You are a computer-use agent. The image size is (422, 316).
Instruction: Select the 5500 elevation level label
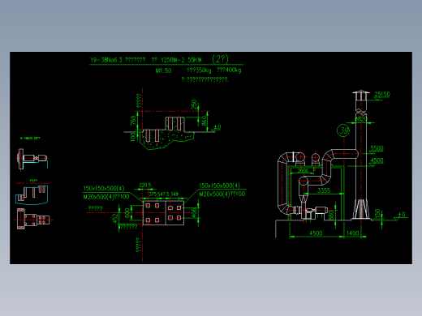click(x=377, y=148)
